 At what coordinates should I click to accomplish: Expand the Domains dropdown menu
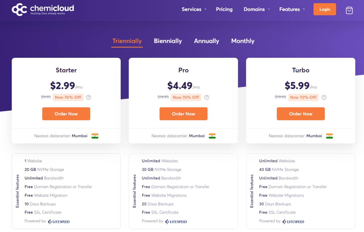point(257,9)
